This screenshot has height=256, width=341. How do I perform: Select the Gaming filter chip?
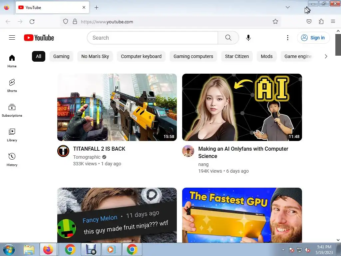pos(61,56)
